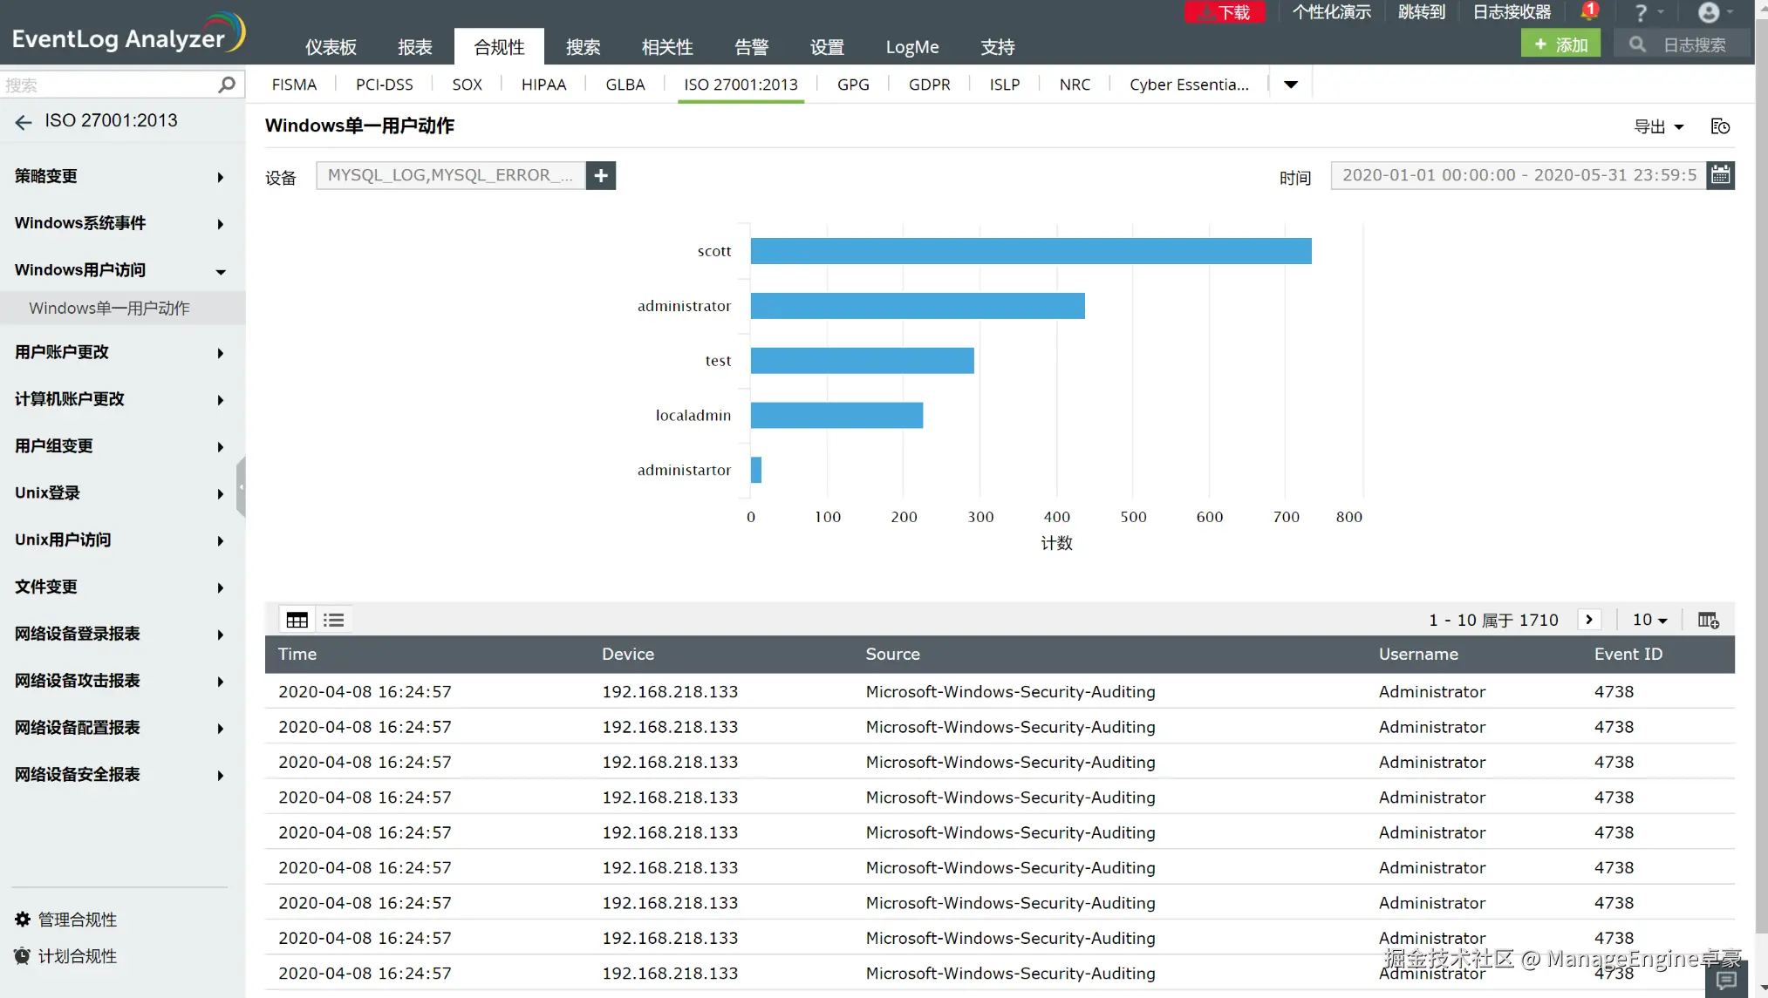Click the magnifier icon in sidebar search
This screenshot has width=1768, height=998.
tap(227, 85)
